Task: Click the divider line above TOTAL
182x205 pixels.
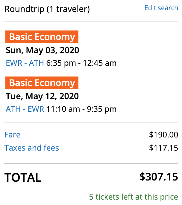Action: (91, 163)
